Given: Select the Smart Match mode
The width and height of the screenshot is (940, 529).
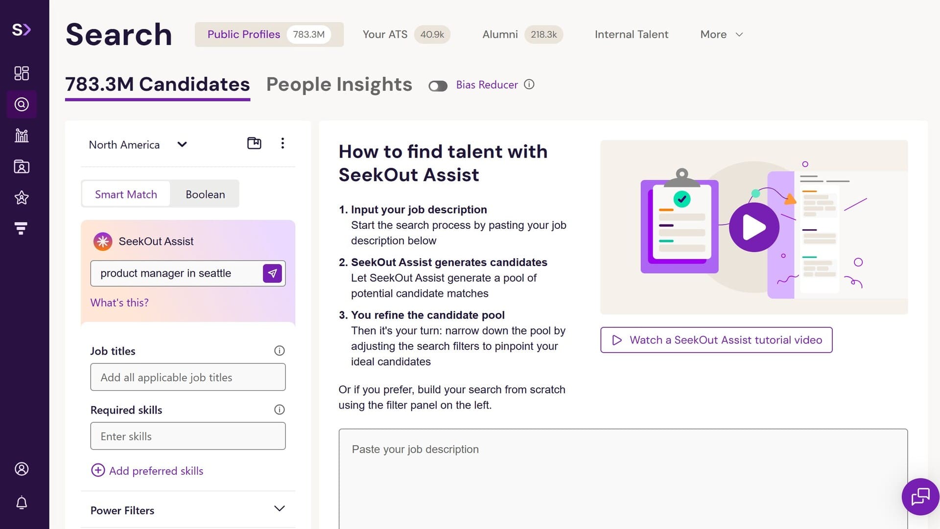Looking at the screenshot, I should tap(126, 194).
